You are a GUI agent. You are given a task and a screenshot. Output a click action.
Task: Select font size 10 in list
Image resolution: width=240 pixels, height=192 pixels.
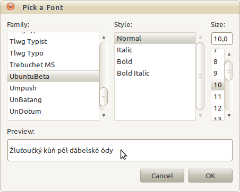coord(218,85)
